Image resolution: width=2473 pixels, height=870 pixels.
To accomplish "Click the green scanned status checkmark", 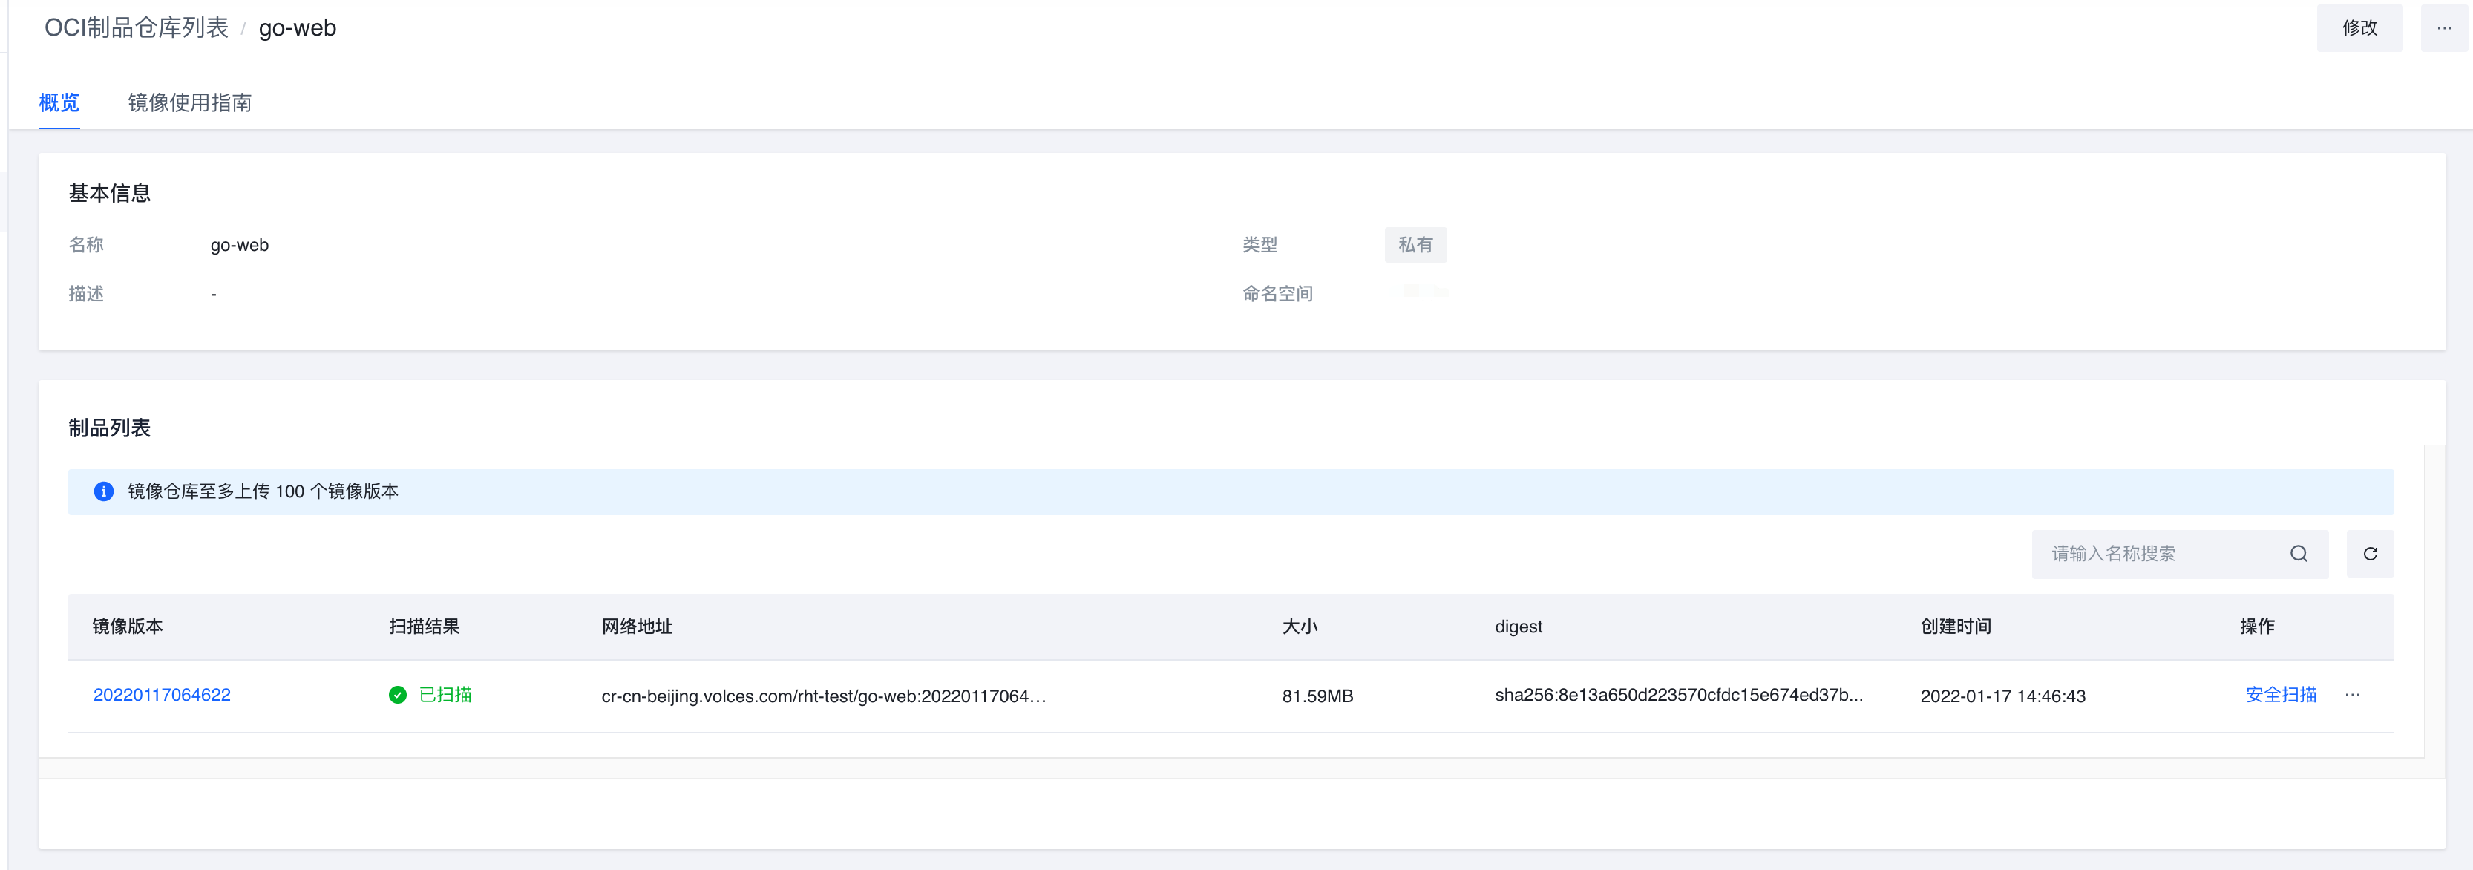I will (x=398, y=696).
